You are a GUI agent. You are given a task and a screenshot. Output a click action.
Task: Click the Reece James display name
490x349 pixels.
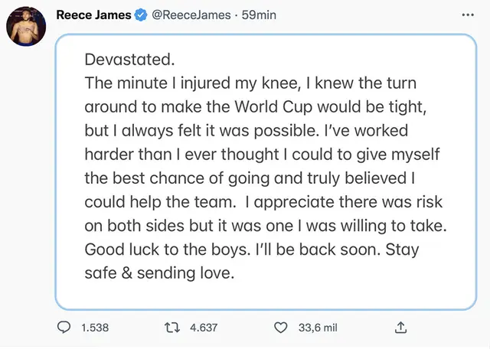click(x=94, y=15)
